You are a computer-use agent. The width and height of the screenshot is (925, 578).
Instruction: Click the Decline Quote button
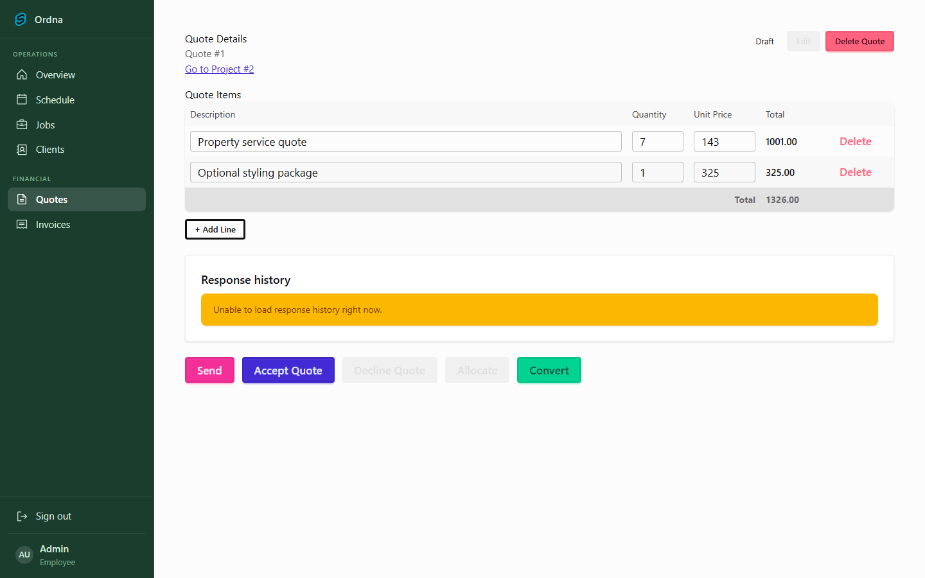[x=390, y=370]
